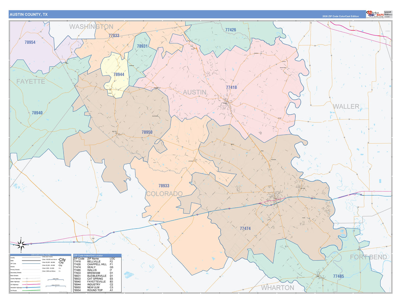Click 'Interstate Highways' label in the legend
This screenshot has height=304, width=401.
pyautogui.click(x=16, y=288)
